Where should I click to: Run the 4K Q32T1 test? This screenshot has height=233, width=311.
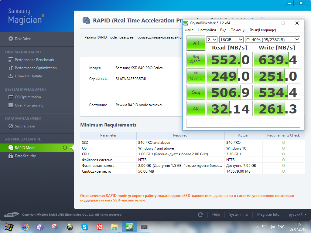tap(196, 76)
